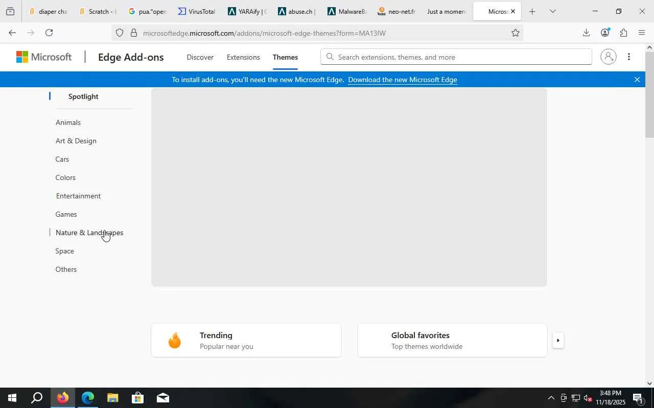The width and height of the screenshot is (654, 408).
Task: Select the Games category
Action: click(x=66, y=214)
